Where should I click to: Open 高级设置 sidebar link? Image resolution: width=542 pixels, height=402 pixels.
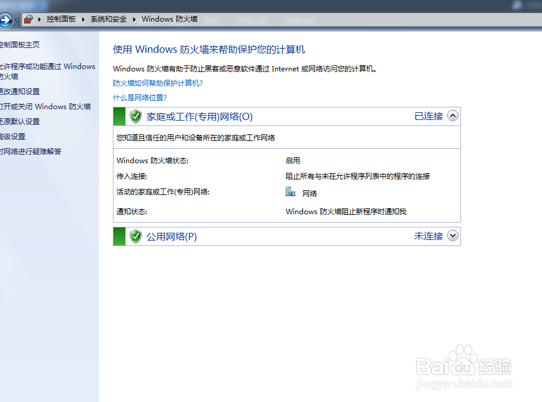13,137
